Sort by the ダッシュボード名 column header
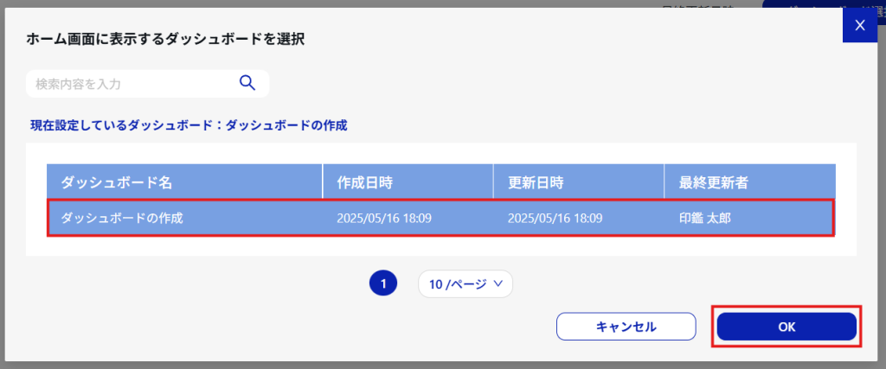This screenshot has height=369, width=886. pyautogui.click(x=184, y=181)
